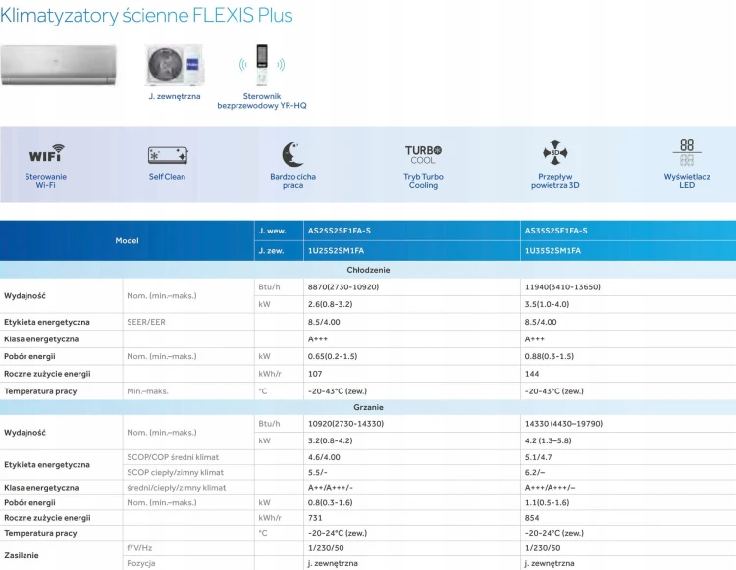Click the 'Pozycja' label
Screen dimensions: 736x570
click(x=140, y=563)
